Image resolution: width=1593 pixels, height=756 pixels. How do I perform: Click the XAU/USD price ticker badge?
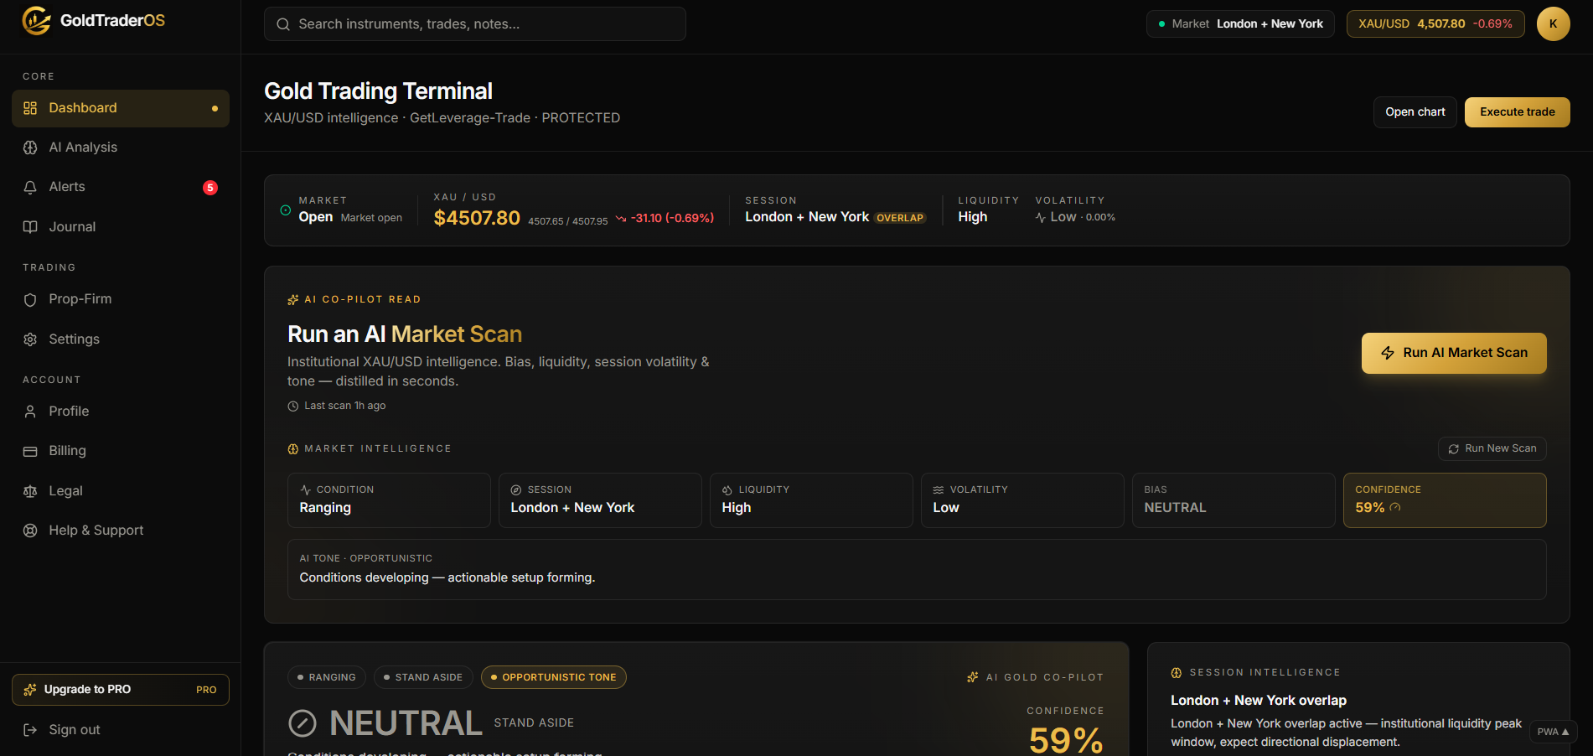1435,24
